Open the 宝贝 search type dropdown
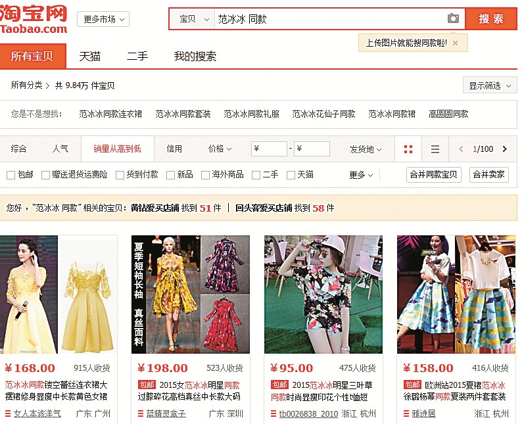 coord(193,19)
